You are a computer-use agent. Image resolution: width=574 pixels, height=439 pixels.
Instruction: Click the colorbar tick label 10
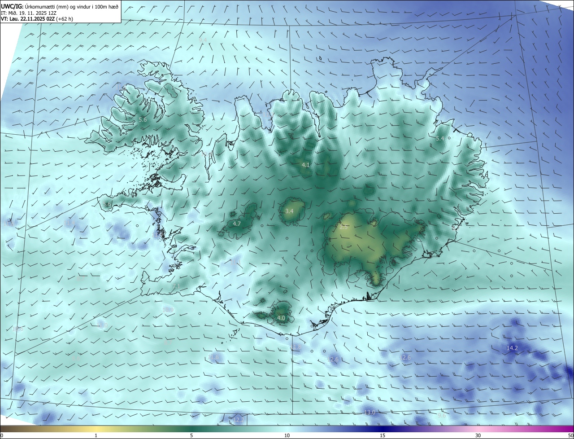tap(287, 435)
